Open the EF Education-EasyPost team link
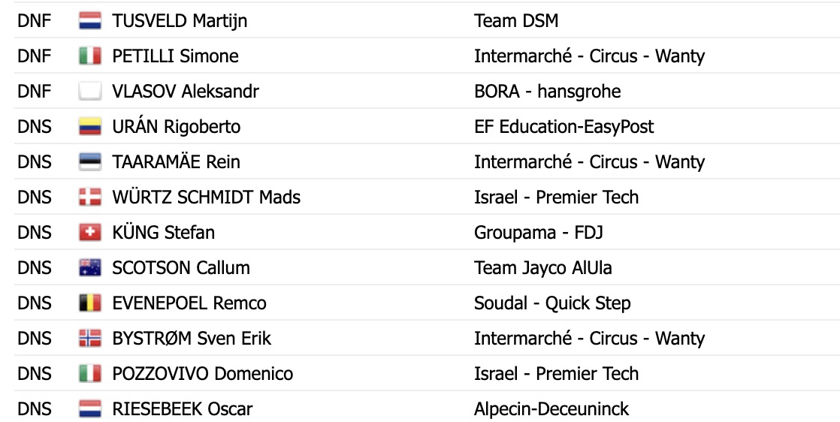This screenshot has width=840, height=422. [564, 127]
